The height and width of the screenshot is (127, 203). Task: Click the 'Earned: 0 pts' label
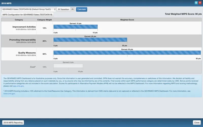[68, 62]
